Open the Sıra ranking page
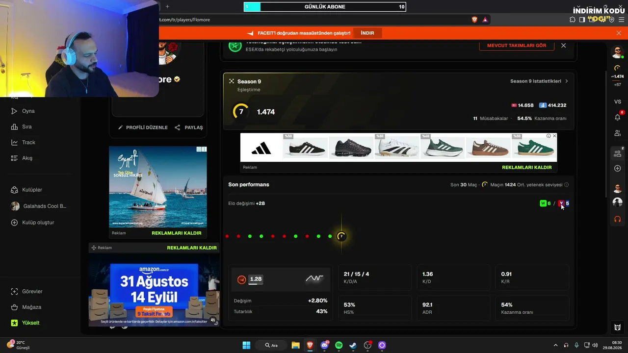The width and height of the screenshot is (628, 353). coord(21,126)
